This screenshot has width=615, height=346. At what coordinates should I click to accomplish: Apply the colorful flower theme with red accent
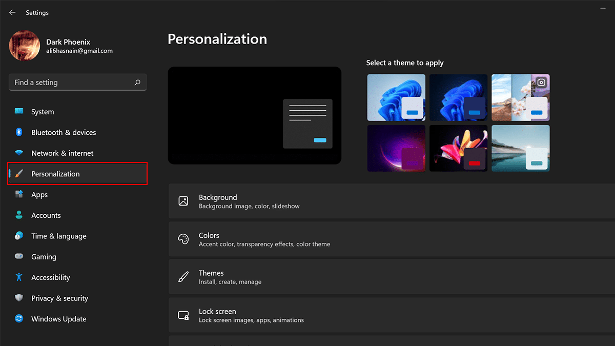pyautogui.click(x=458, y=148)
